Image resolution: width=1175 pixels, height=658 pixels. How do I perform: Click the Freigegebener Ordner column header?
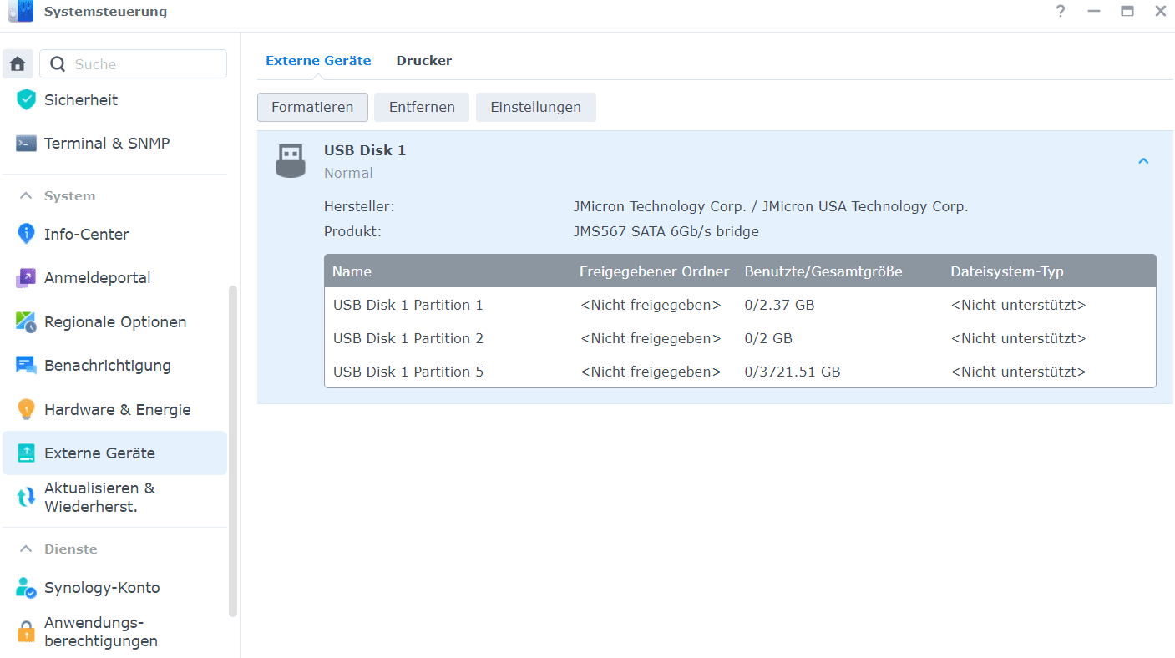coord(654,271)
